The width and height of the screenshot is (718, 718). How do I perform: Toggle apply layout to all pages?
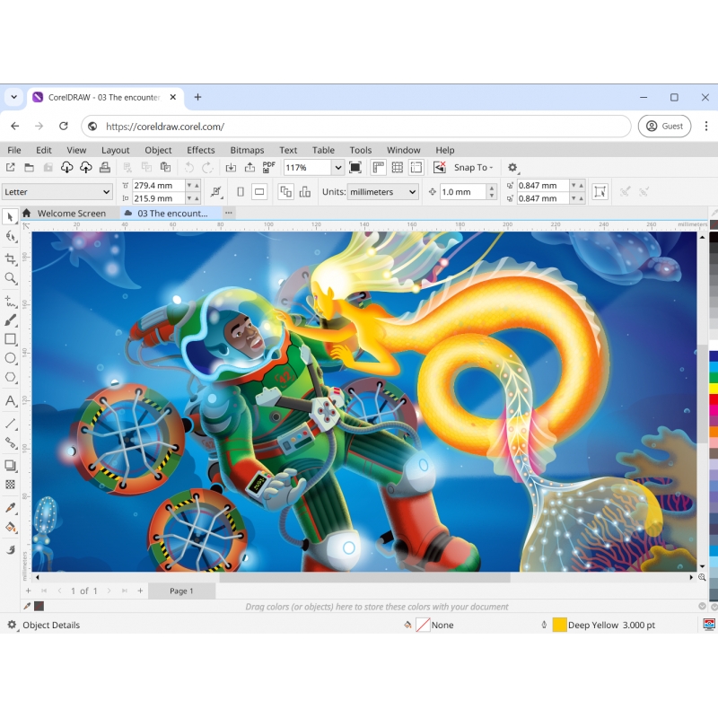pyautogui.click(x=285, y=192)
